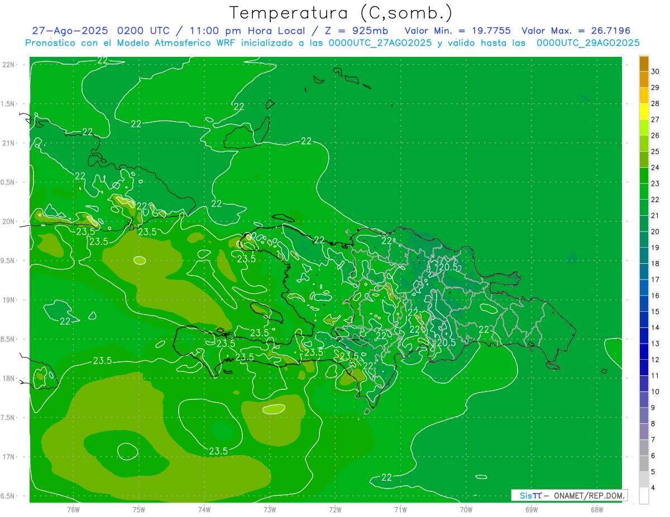Image resolution: width=670 pixels, height=517 pixels.
Task: Click the "19N" latitude axis label
Action: pyautogui.click(x=8, y=300)
